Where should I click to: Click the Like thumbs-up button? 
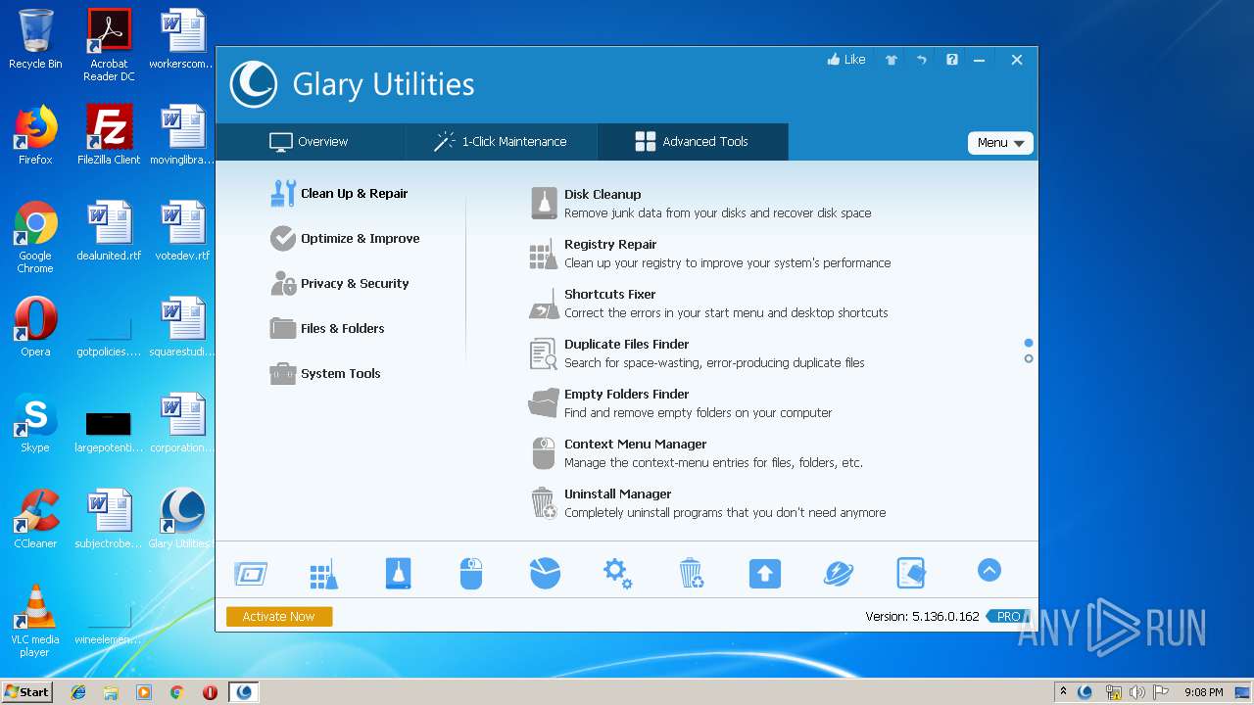846,60
